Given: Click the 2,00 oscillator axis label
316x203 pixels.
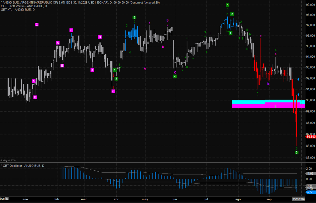Looking at the screenshot, I should coord(309,169).
